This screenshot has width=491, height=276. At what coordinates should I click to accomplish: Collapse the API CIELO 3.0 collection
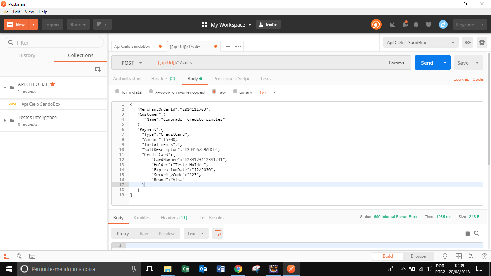pos(5,87)
